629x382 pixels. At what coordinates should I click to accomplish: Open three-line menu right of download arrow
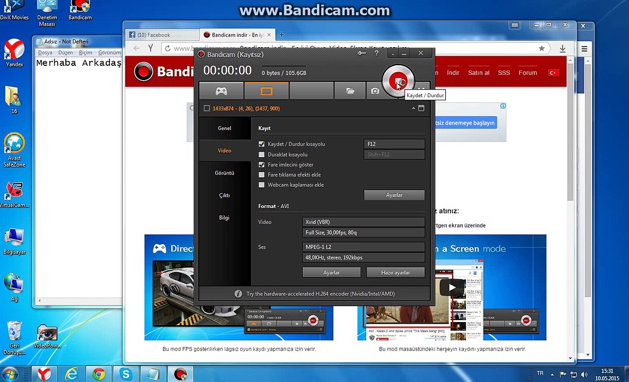tap(584, 49)
